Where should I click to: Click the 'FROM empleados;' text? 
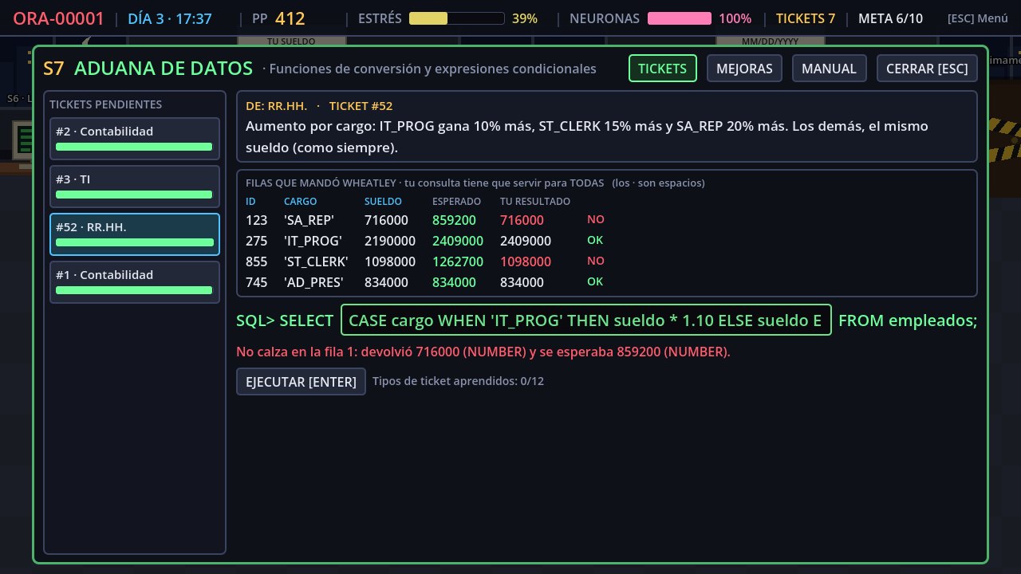908,320
